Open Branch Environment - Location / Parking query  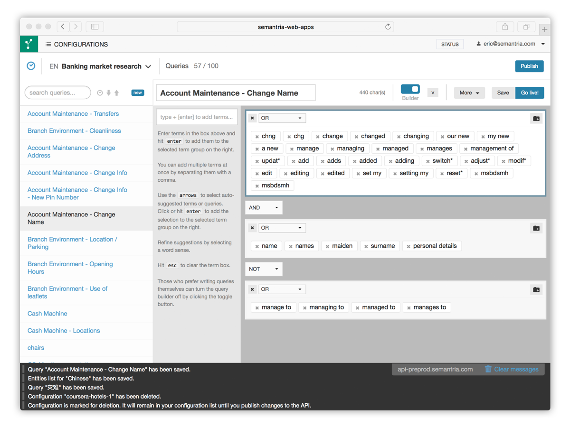pos(72,243)
